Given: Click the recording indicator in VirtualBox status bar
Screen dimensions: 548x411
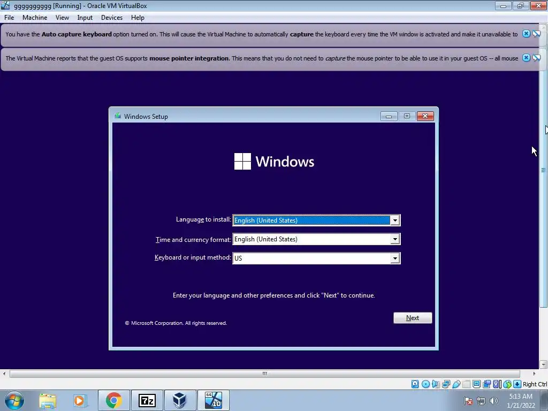Looking at the screenshot, I should (x=486, y=384).
